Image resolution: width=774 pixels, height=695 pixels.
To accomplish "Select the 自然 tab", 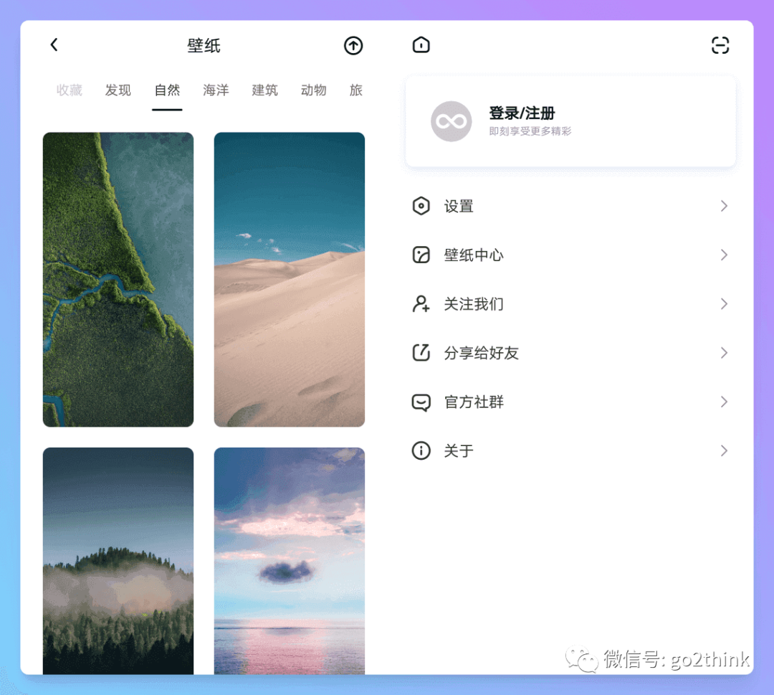I will [x=167, y=90].
